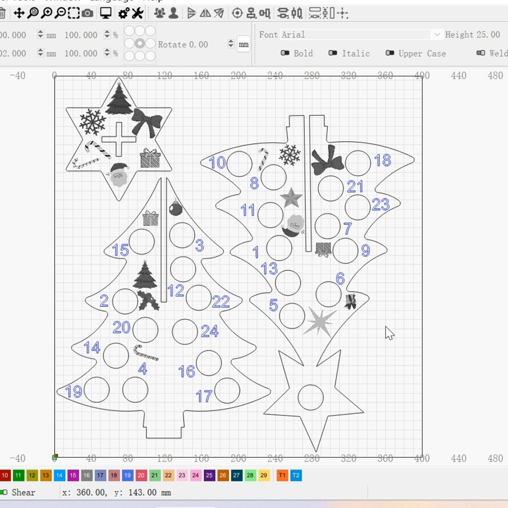
Task: Open device settings wrench-and-screwdriver icon
Action: pyautogui.click(x=137, y=13)
